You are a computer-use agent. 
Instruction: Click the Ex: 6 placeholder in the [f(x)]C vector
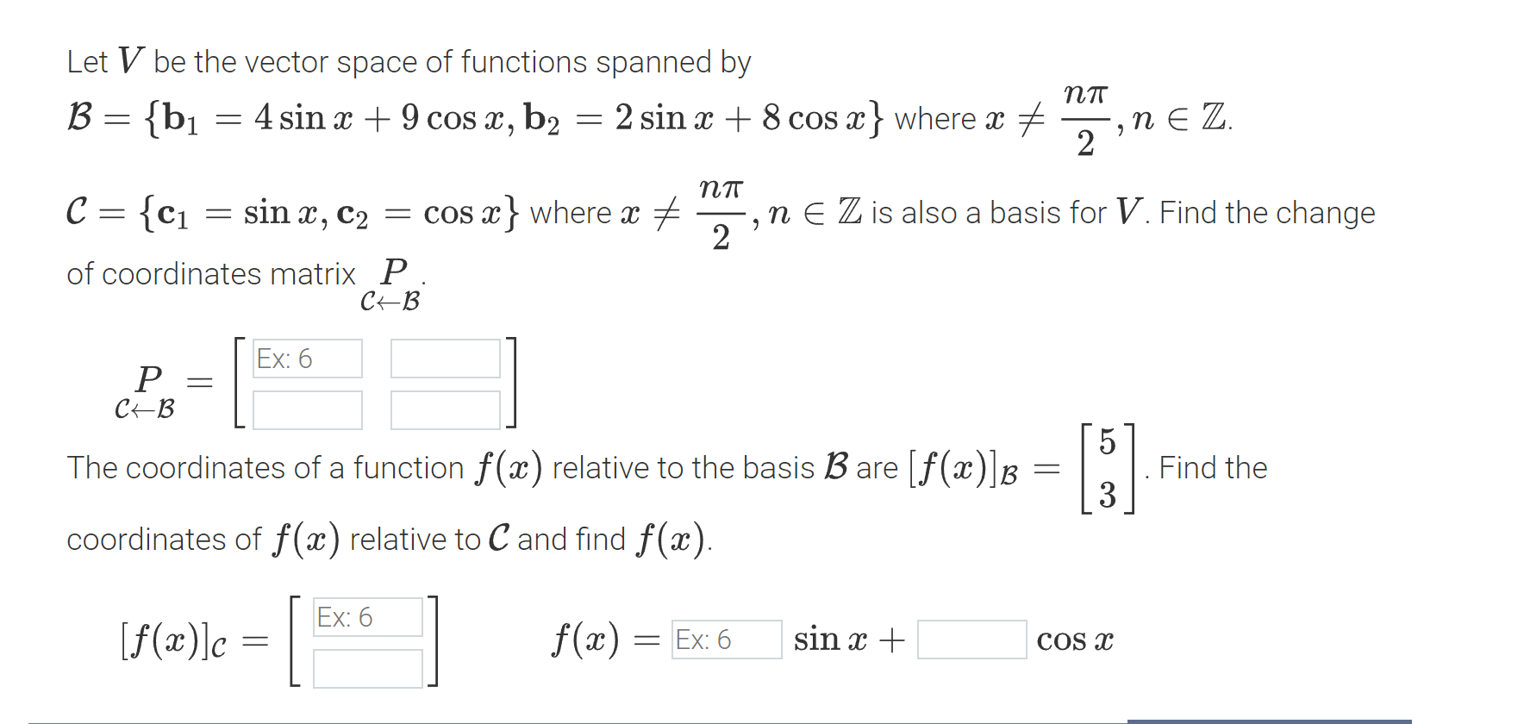(367, 616)
